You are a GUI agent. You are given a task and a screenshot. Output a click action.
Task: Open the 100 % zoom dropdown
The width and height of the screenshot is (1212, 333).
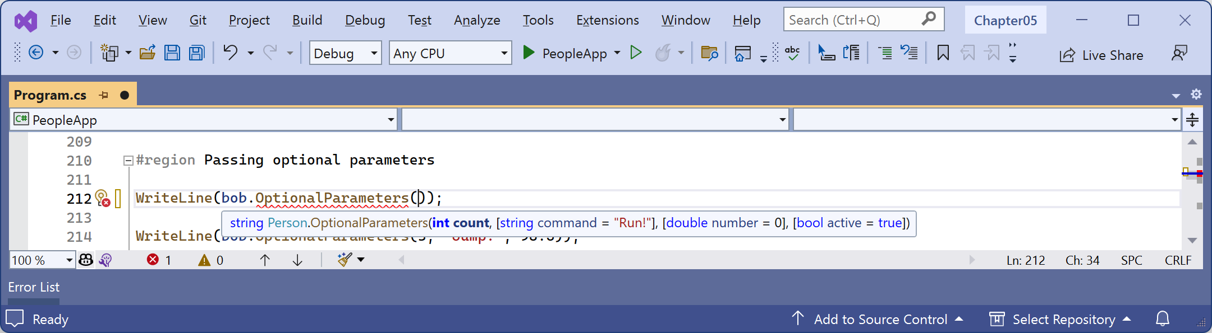coord(42,260)
